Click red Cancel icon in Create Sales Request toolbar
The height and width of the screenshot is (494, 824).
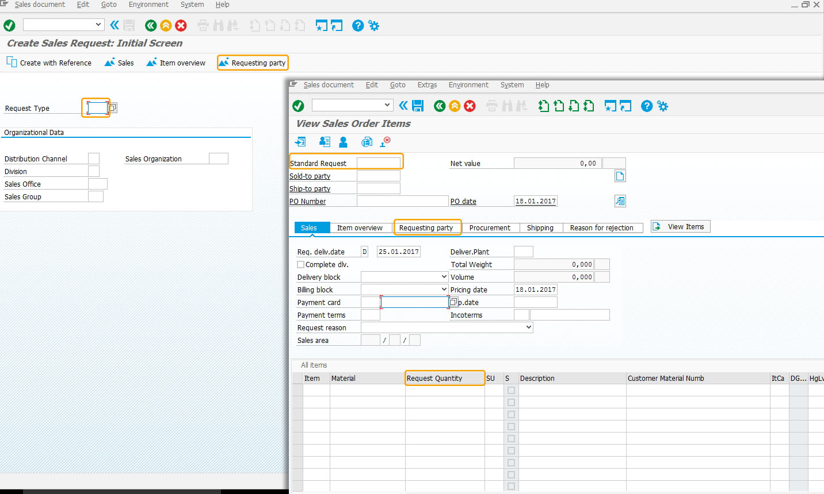pyautogui.click(x=181, y=25)
